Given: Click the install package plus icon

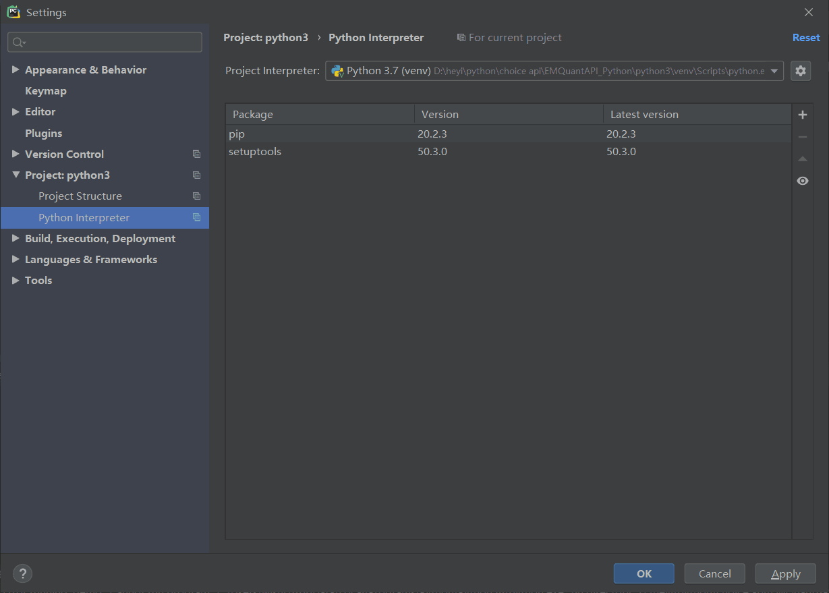Looking at the screenshot, I should [802, 115].
